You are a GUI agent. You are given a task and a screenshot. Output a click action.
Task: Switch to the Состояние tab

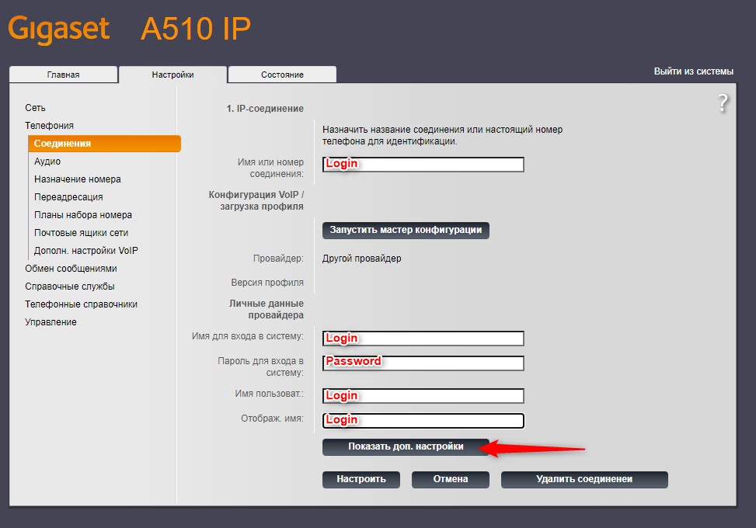[282, 75]
